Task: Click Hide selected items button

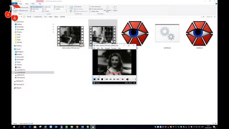Action: pos(107,9)
